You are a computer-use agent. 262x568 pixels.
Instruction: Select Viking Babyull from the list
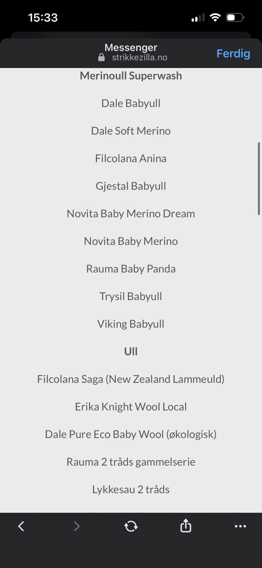131,324
